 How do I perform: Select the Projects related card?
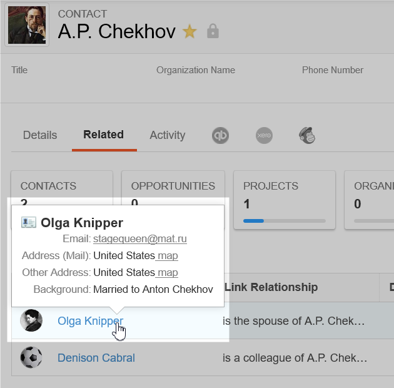[x=285, y=200]
